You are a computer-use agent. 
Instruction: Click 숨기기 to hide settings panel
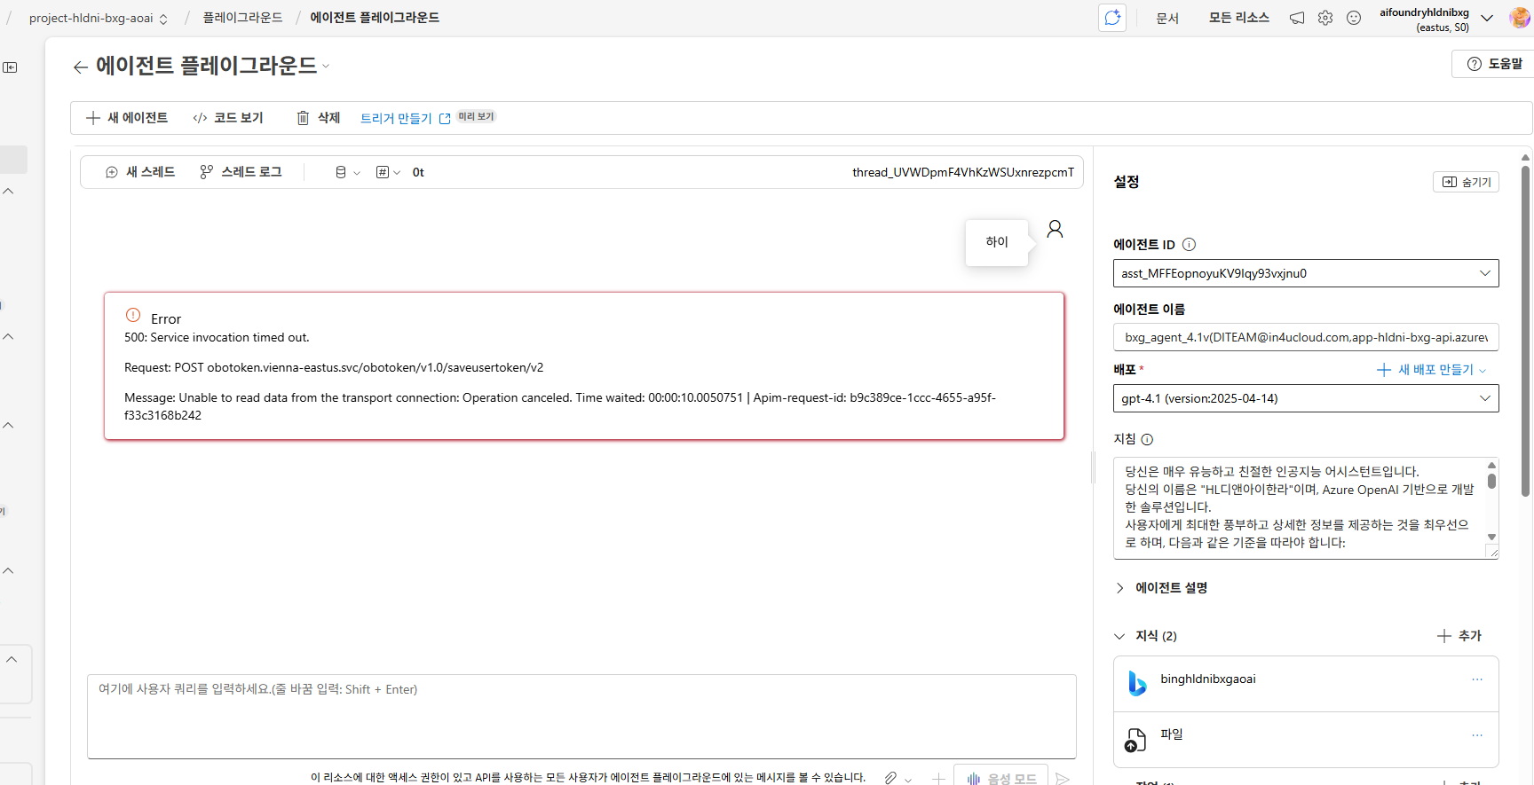(1466, 182)
